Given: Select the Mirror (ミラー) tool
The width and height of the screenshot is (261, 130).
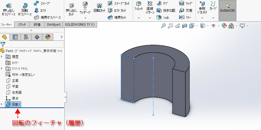Looking at the screenshot, I should 185,17.
